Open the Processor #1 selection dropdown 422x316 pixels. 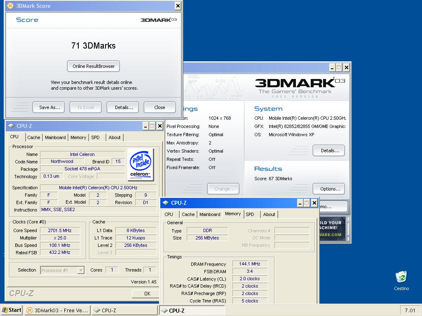pos(62,270)
